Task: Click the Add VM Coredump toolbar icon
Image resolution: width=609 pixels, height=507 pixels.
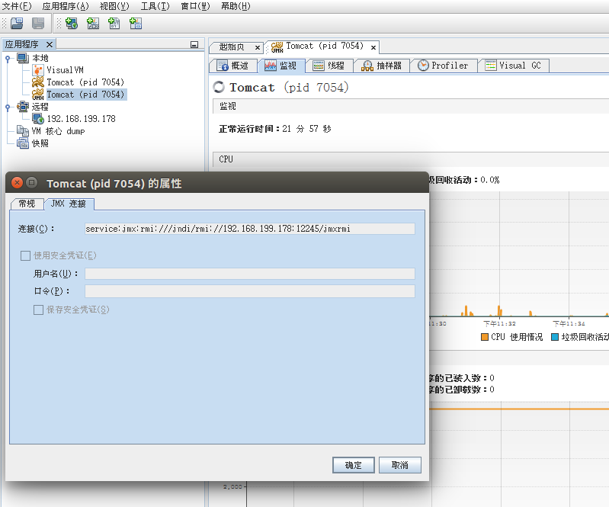Action: pyautogui.click(x=114, y=24)
